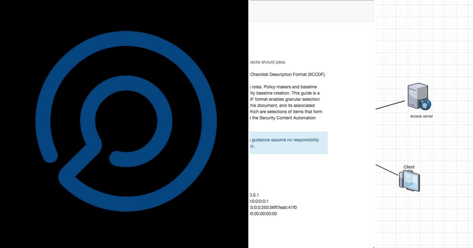473x248 pixels.
Task: Select the blue highlighted guidance note box
Action: tap(288, 143)
